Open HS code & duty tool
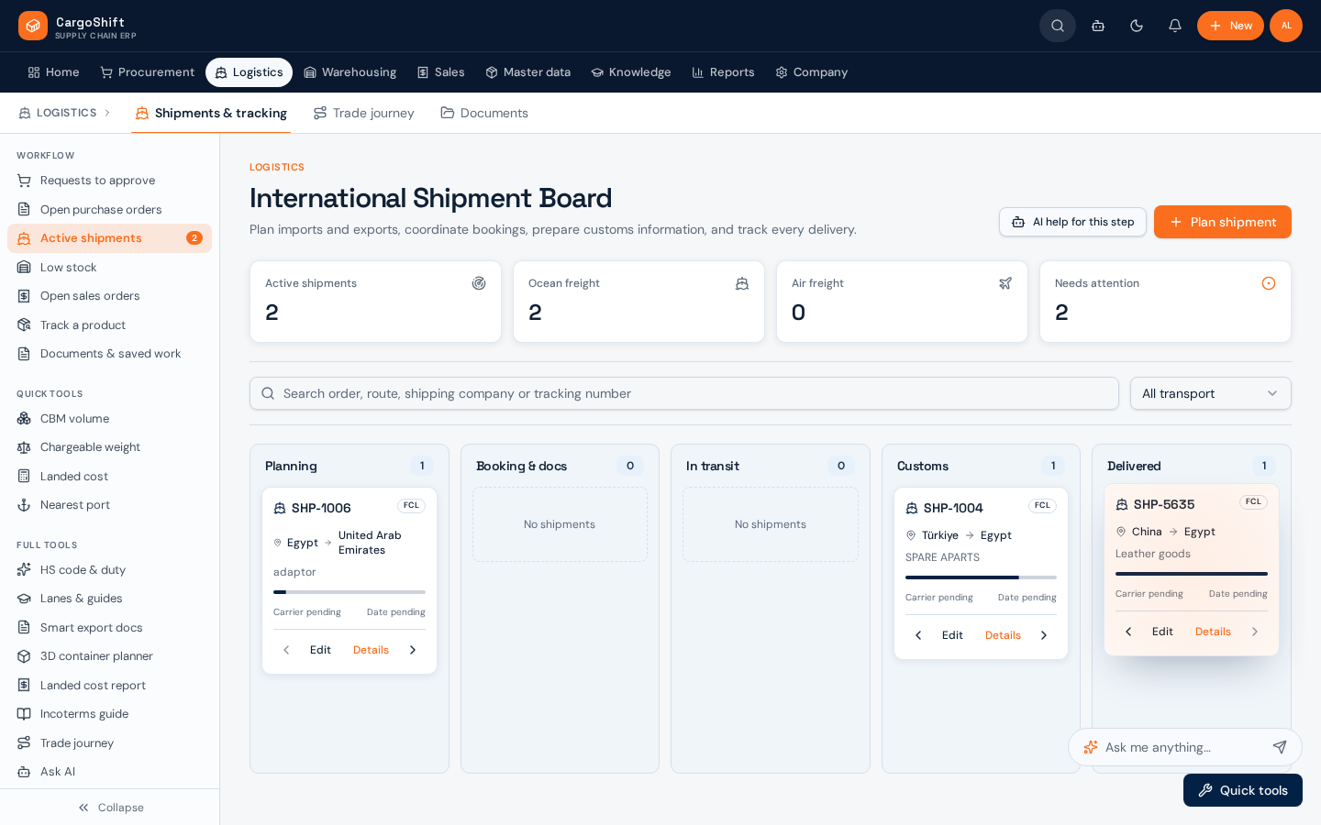This screenshot has height=825, width=1321. coord(109,570)
